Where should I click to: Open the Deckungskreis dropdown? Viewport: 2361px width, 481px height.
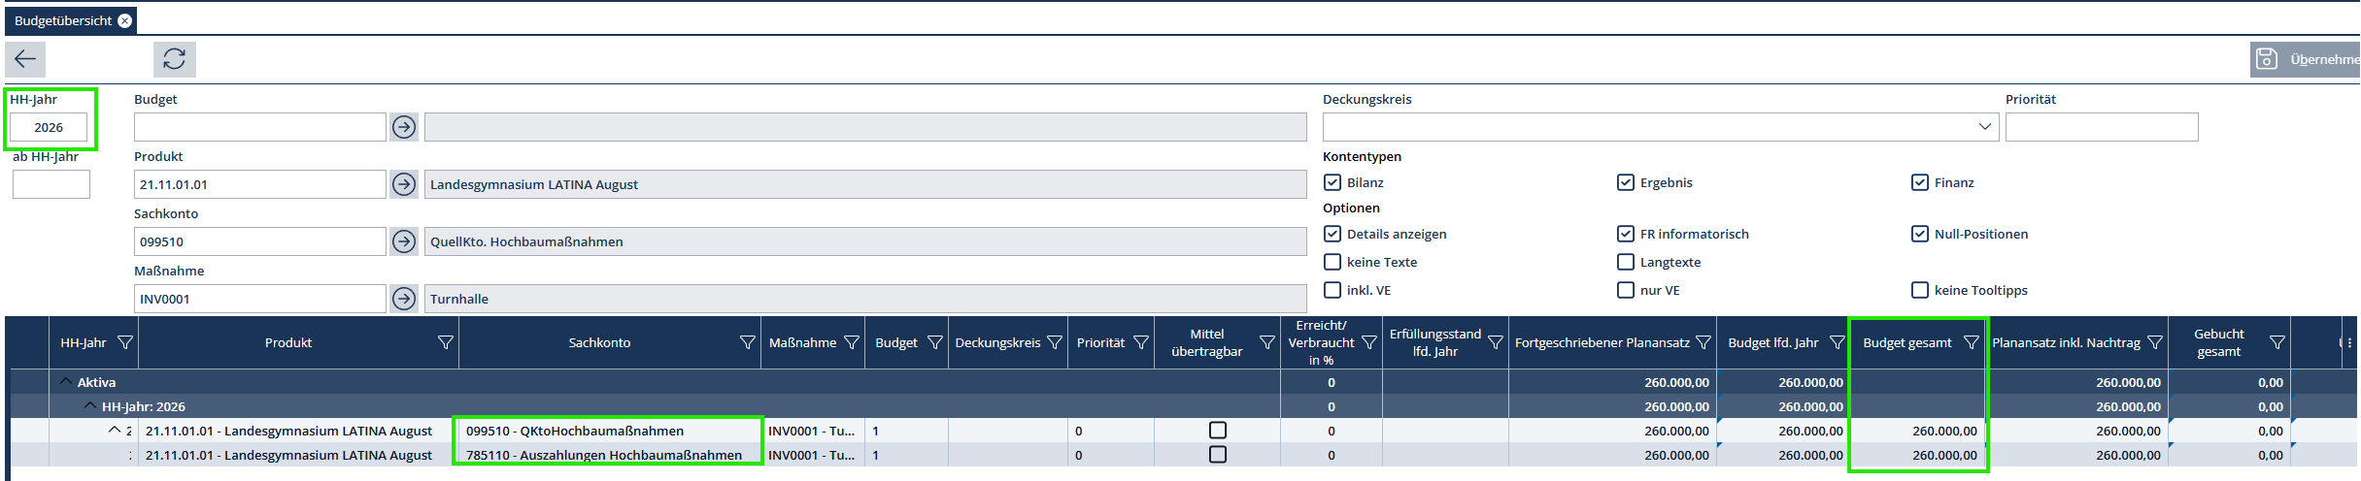1984,127
